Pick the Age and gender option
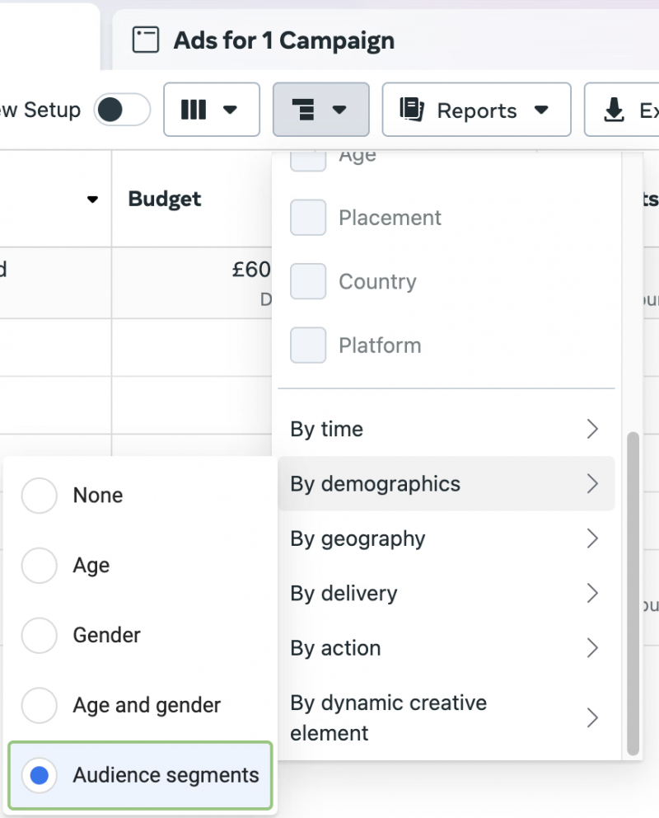659x818 pixels. pyautogui.click(x=40, y=706)
